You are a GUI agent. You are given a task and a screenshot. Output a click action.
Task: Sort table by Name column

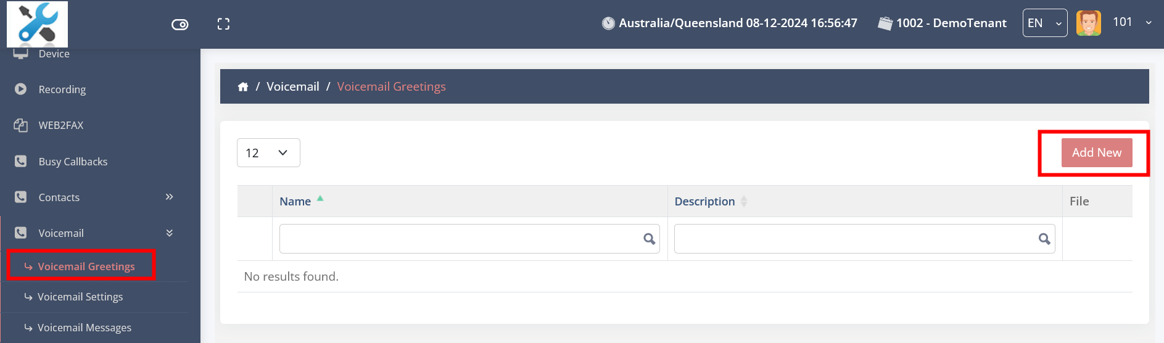[295, 202]
